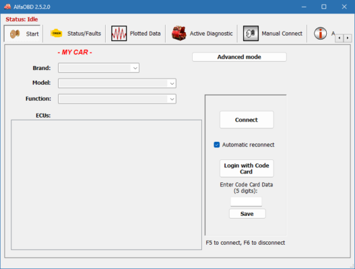Focus the Code Card data input field

pos(246,202)
